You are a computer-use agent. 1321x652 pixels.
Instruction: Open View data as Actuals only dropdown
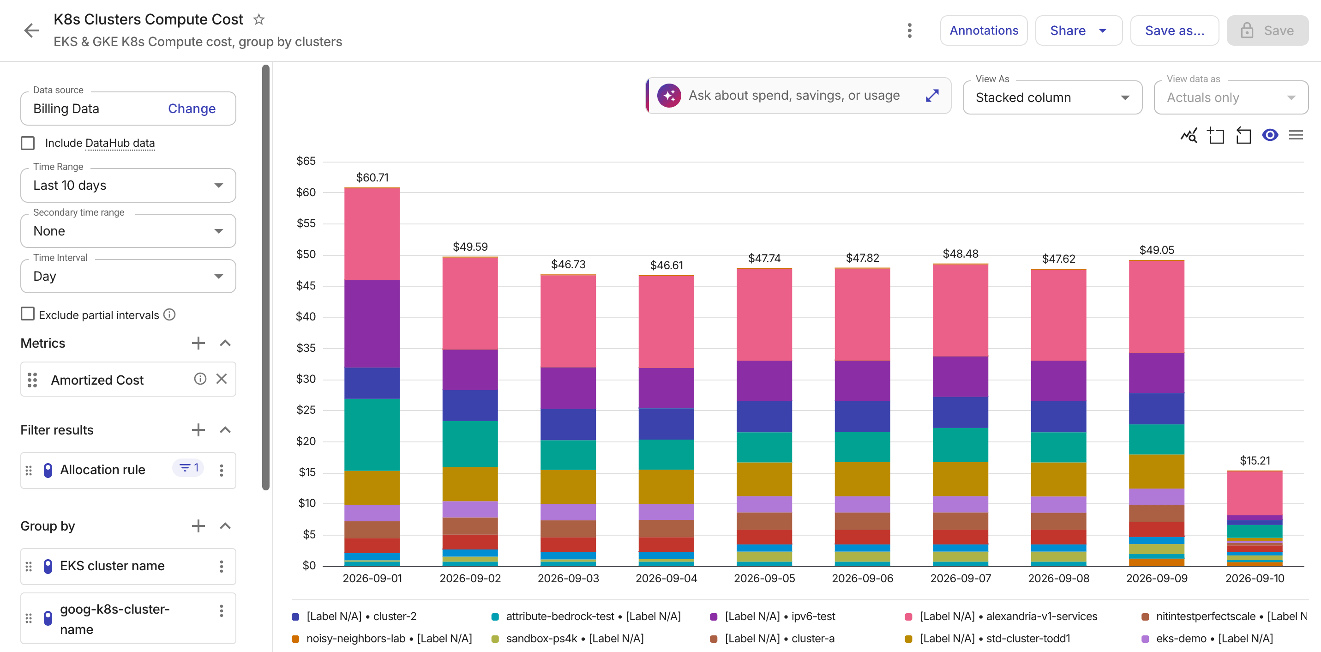[x=1231, y=97]
